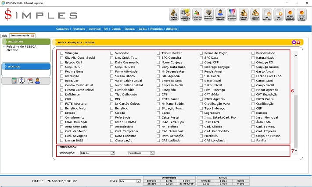Enable the Vendedor checkbox

pyautogui.click(x=112, y=53)
